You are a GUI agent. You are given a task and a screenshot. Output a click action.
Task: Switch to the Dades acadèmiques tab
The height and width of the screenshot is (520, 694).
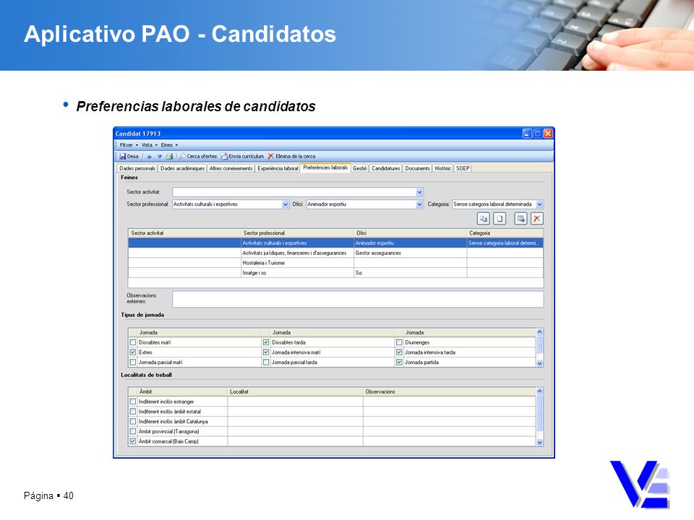[x=182, y=168]
